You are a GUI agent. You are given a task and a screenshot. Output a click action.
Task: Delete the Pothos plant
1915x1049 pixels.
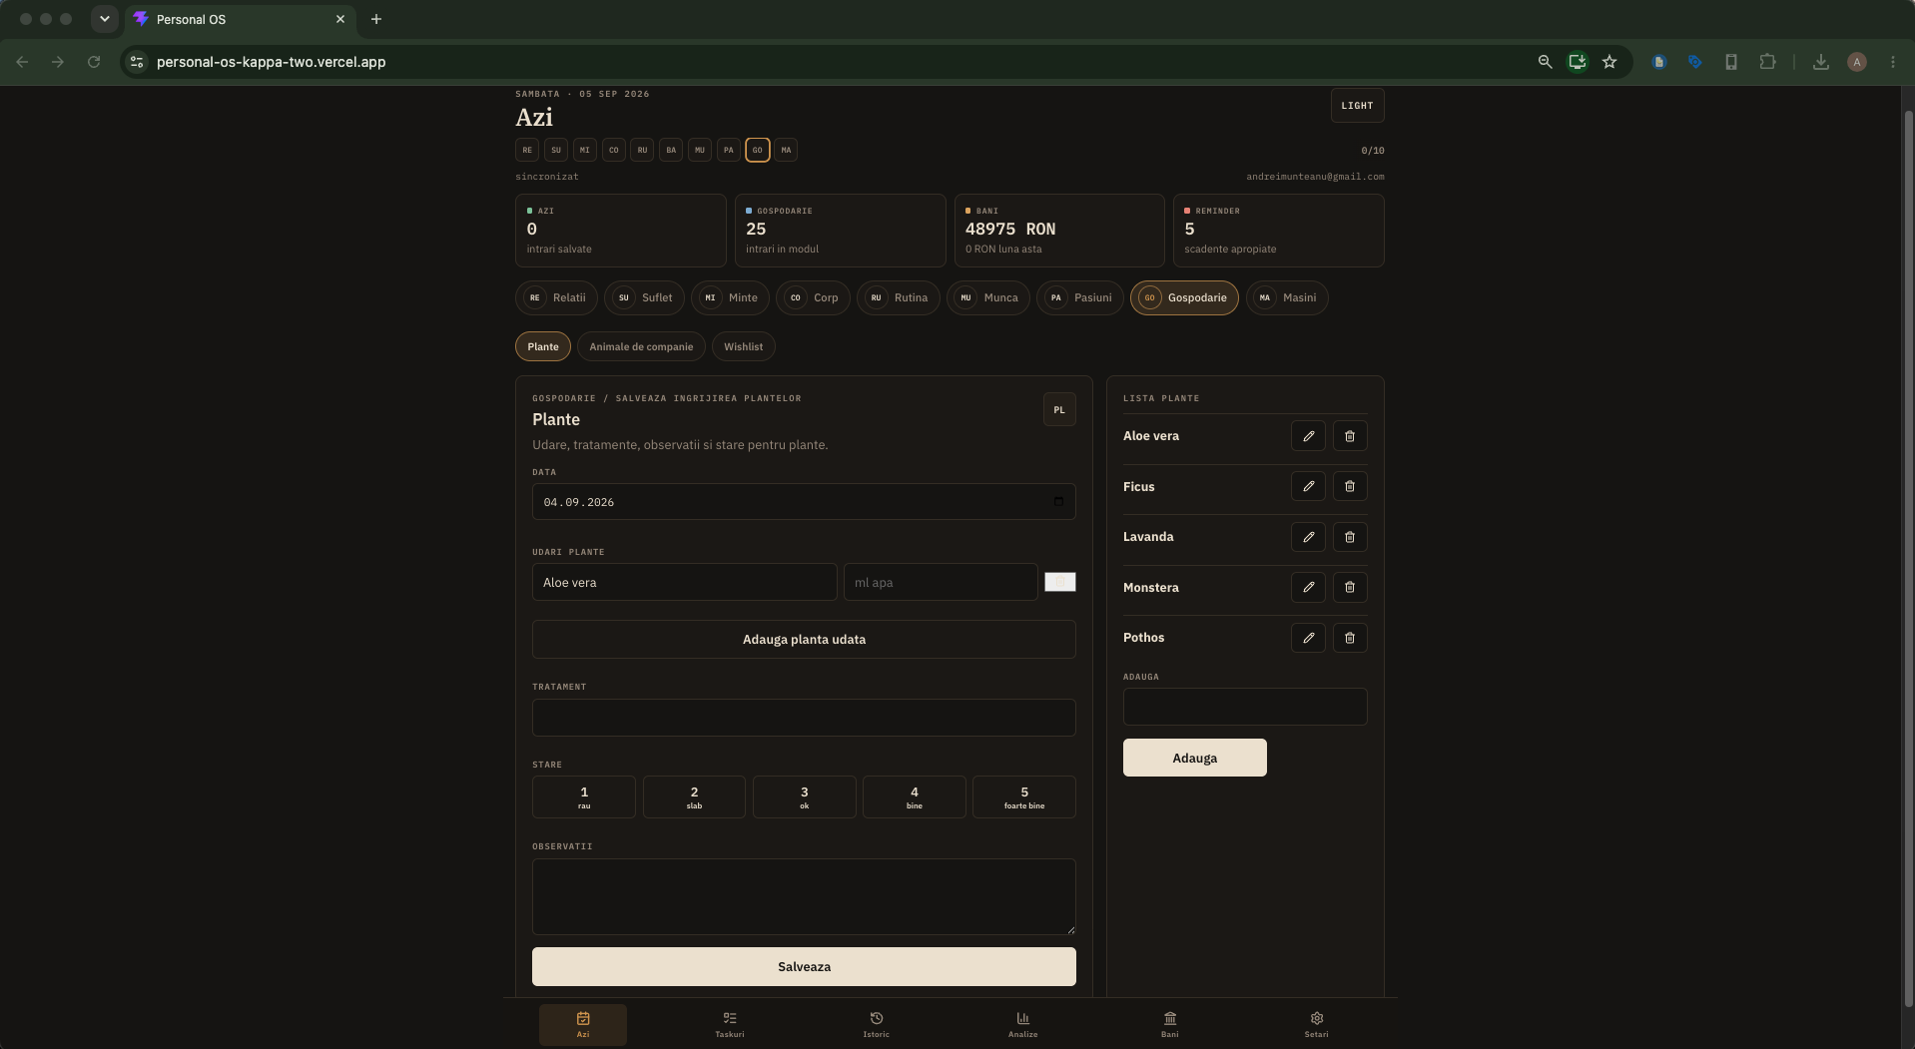(x=1350, y=638)
